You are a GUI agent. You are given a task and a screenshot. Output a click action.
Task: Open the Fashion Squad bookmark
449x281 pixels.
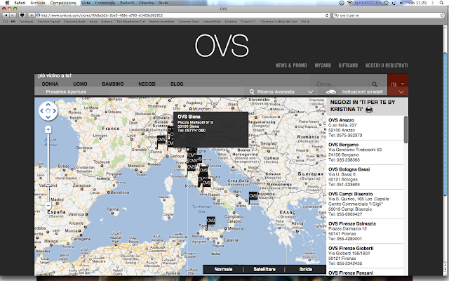tap(48, 22)
